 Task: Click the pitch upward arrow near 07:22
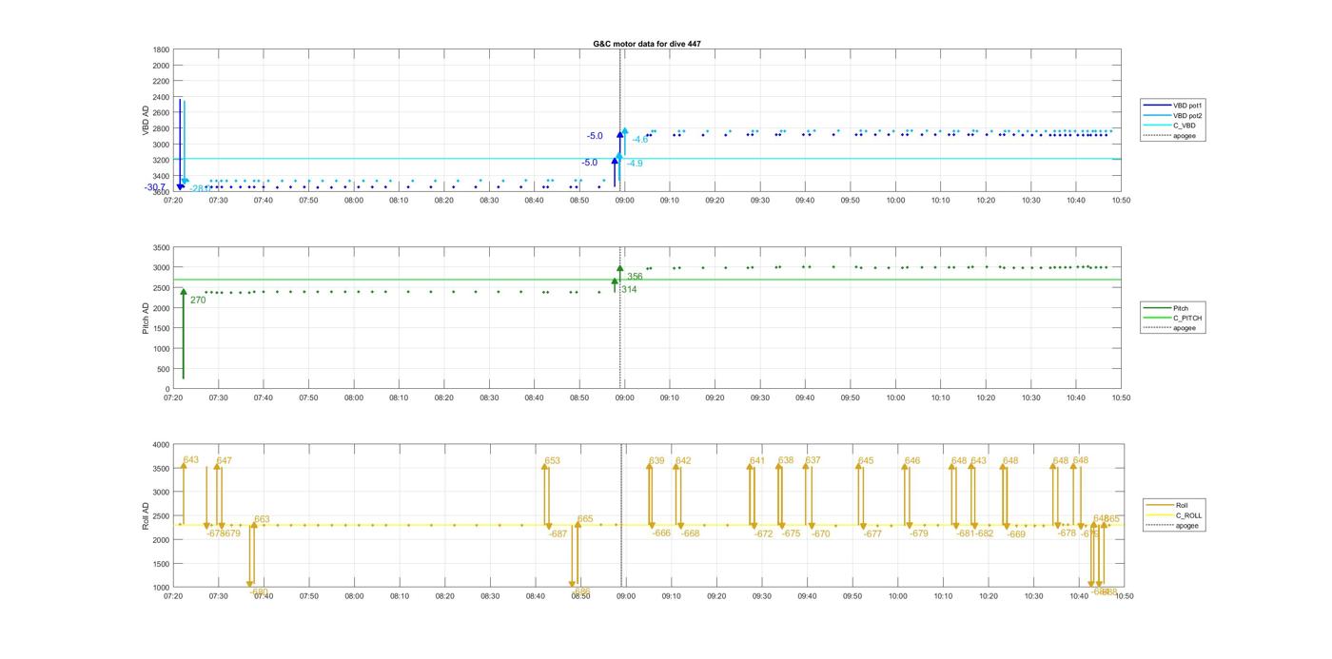[184, 335]
